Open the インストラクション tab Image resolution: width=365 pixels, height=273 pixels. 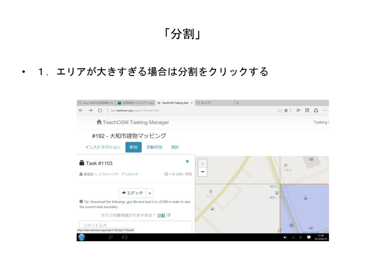click(x=103, y=147)
